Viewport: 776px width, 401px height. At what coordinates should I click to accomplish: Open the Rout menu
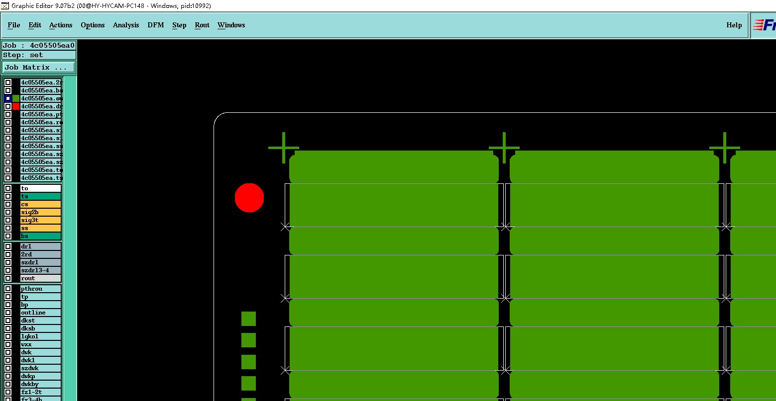coord(202,25)
